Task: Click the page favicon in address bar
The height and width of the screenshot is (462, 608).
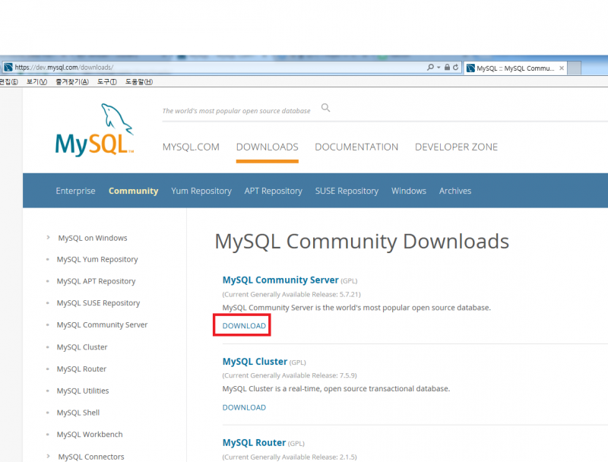Action: tap(8, 68)
